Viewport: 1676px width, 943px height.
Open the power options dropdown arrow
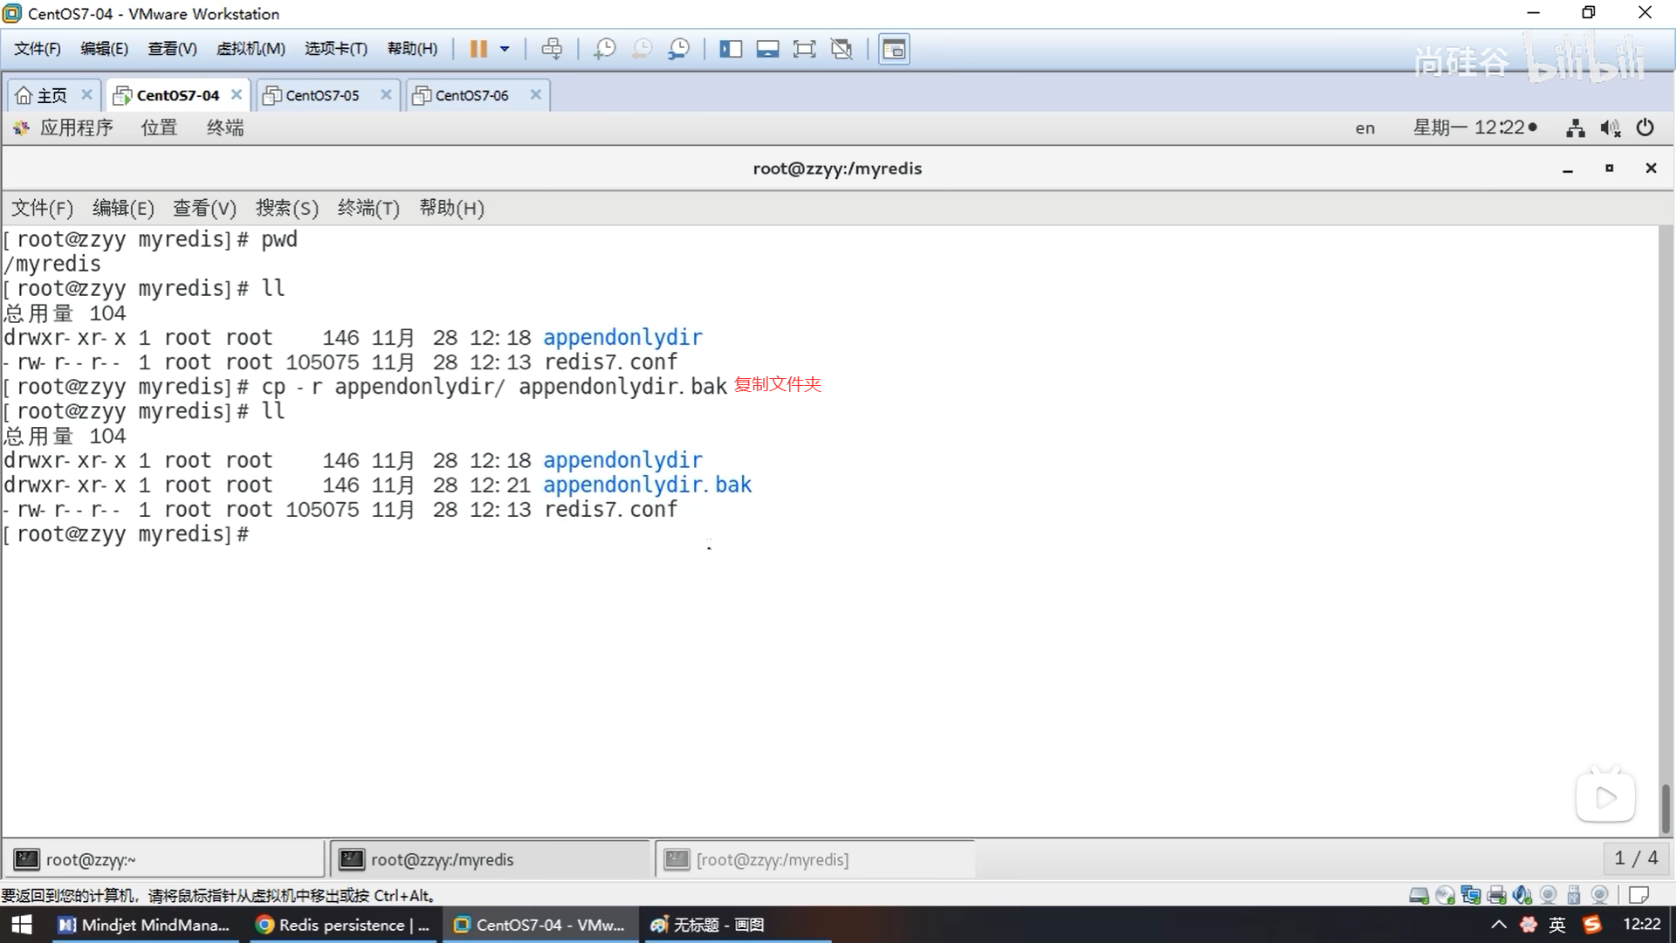tap(505, 49)
